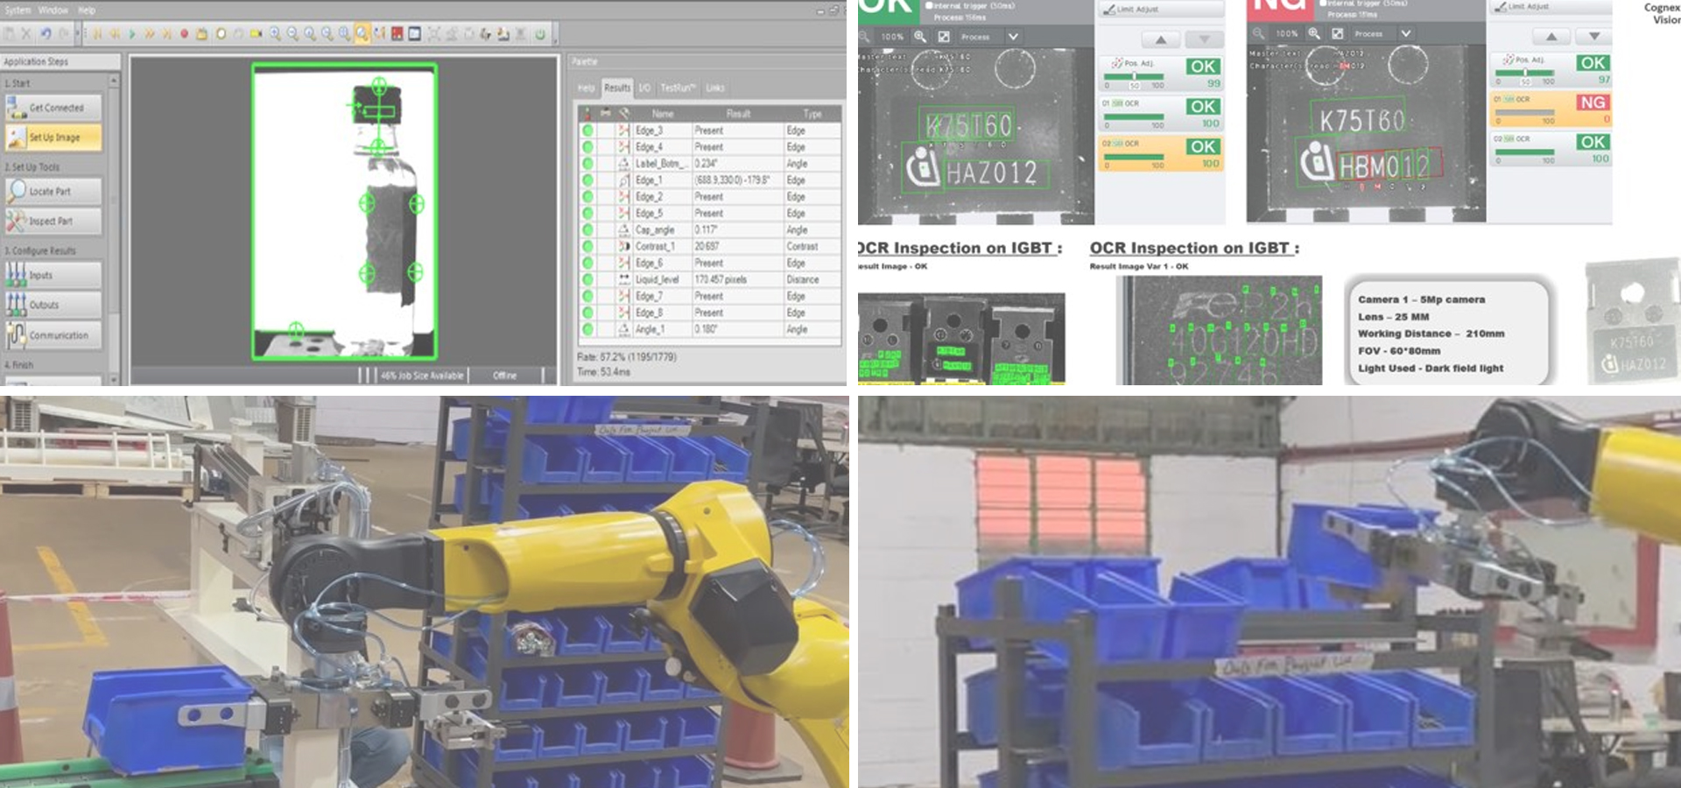Toggle the green status indicator for Contrast_1
Screen dimensions: 1681x788
[x=587, y=246]
